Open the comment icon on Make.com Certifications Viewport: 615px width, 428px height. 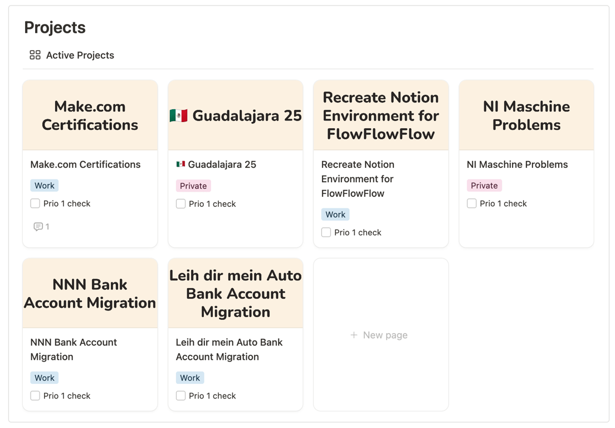click(x=38, y=226)
